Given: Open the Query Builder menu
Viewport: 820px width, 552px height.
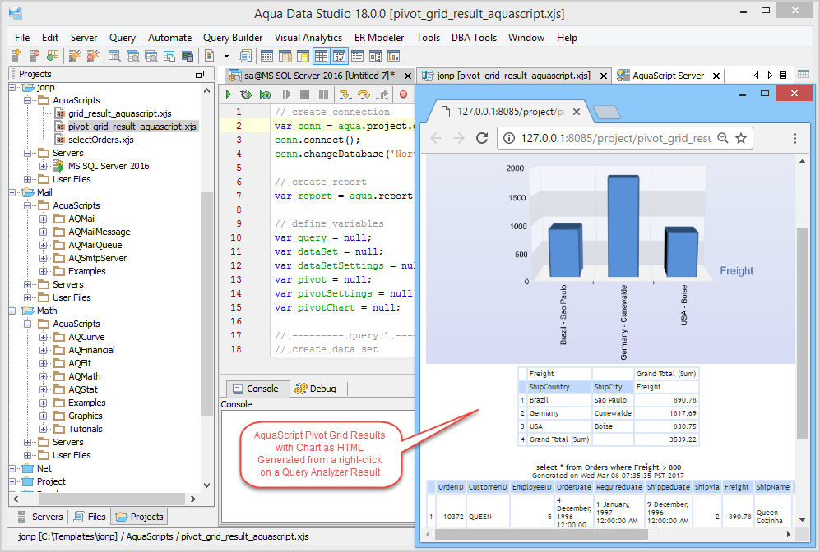Looking at the screenshot, I should [x=233, y=38].
